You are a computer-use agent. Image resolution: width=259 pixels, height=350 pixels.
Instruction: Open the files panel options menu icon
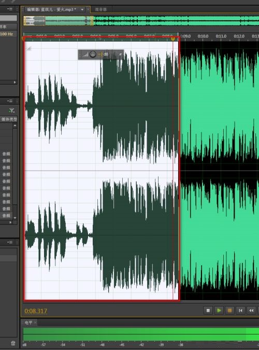pos(10,101)
